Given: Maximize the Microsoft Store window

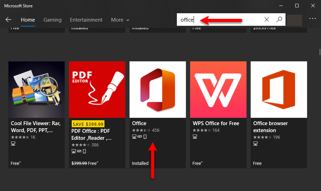Looking at the screenshot, I should 297,6.
